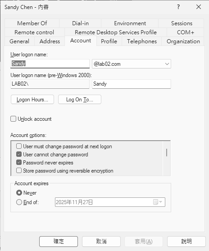
Task: Choose the End of expiry option
Action: click(x=19, y=202)
